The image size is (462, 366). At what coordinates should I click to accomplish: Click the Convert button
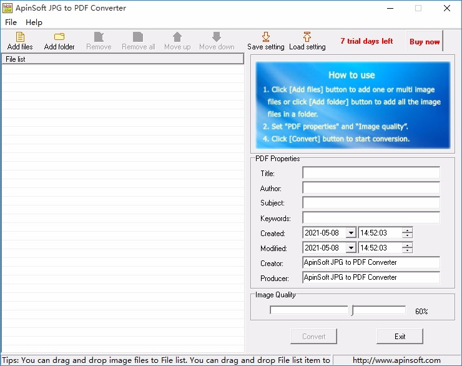pyautogui.click(x=313, y=336)
